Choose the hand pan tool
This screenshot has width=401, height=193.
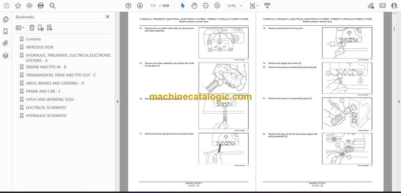click(x=194, y=6)
